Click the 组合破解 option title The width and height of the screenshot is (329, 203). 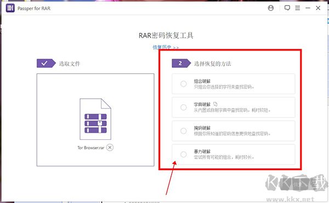coord(202,81)
